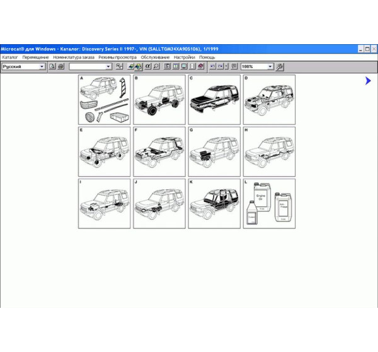Open the Каталог menu

coord(10,57)
